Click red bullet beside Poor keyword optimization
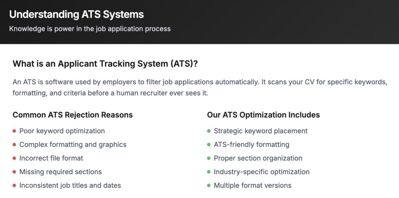The width and height of the screenshot is (399, 198). click(x=14, y=131)
